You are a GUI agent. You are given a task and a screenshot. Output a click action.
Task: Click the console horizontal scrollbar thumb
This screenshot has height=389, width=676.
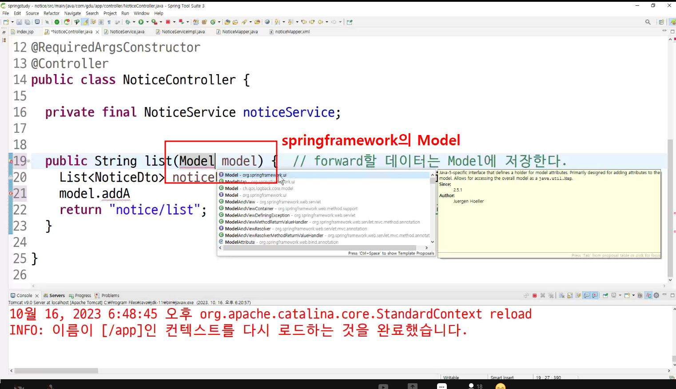pos(56,370)
